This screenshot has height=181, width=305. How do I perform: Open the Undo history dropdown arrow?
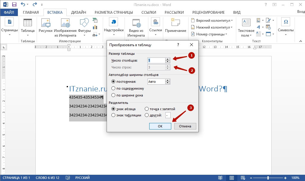tap(27, 4)
